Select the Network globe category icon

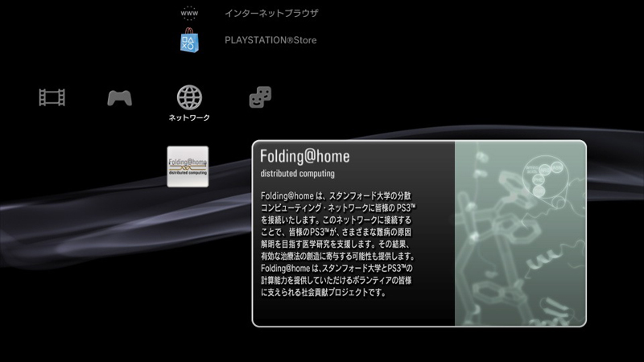[x=189, y=97]
